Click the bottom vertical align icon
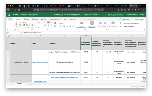Image resolution: width=152 pixels, height=96 pixels. point(51,22)
